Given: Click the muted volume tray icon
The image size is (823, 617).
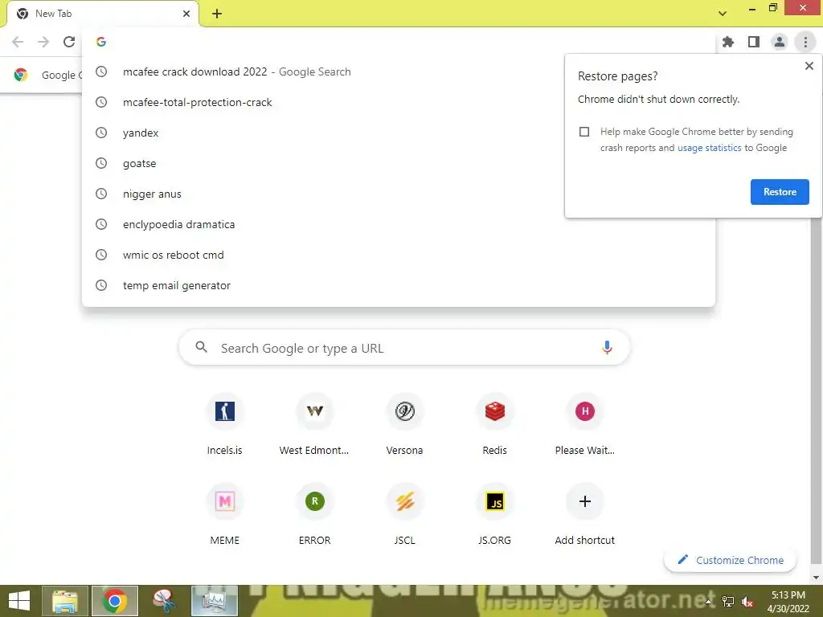Looking at the screenshot, I should tap(747, 602).
